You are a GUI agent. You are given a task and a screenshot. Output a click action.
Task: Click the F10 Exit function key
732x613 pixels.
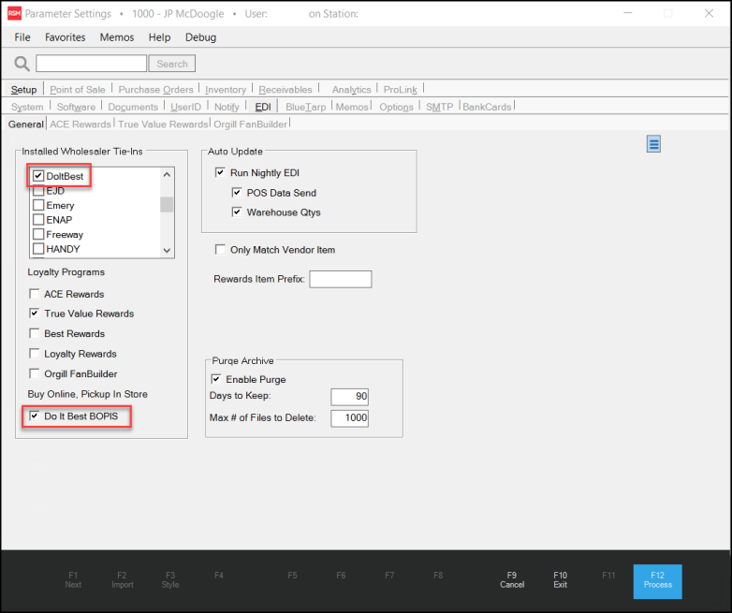tap(560, 580)
